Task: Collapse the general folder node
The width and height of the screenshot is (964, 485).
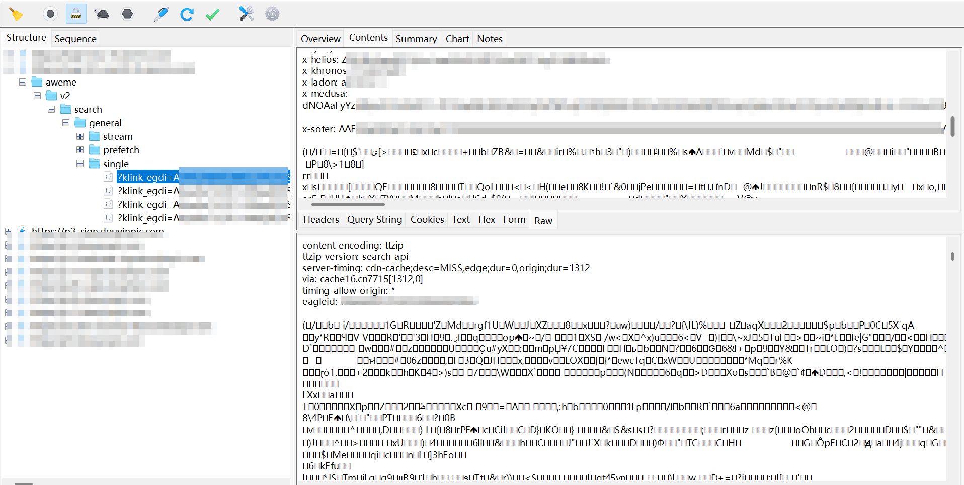Action: [x=66, y=123]
